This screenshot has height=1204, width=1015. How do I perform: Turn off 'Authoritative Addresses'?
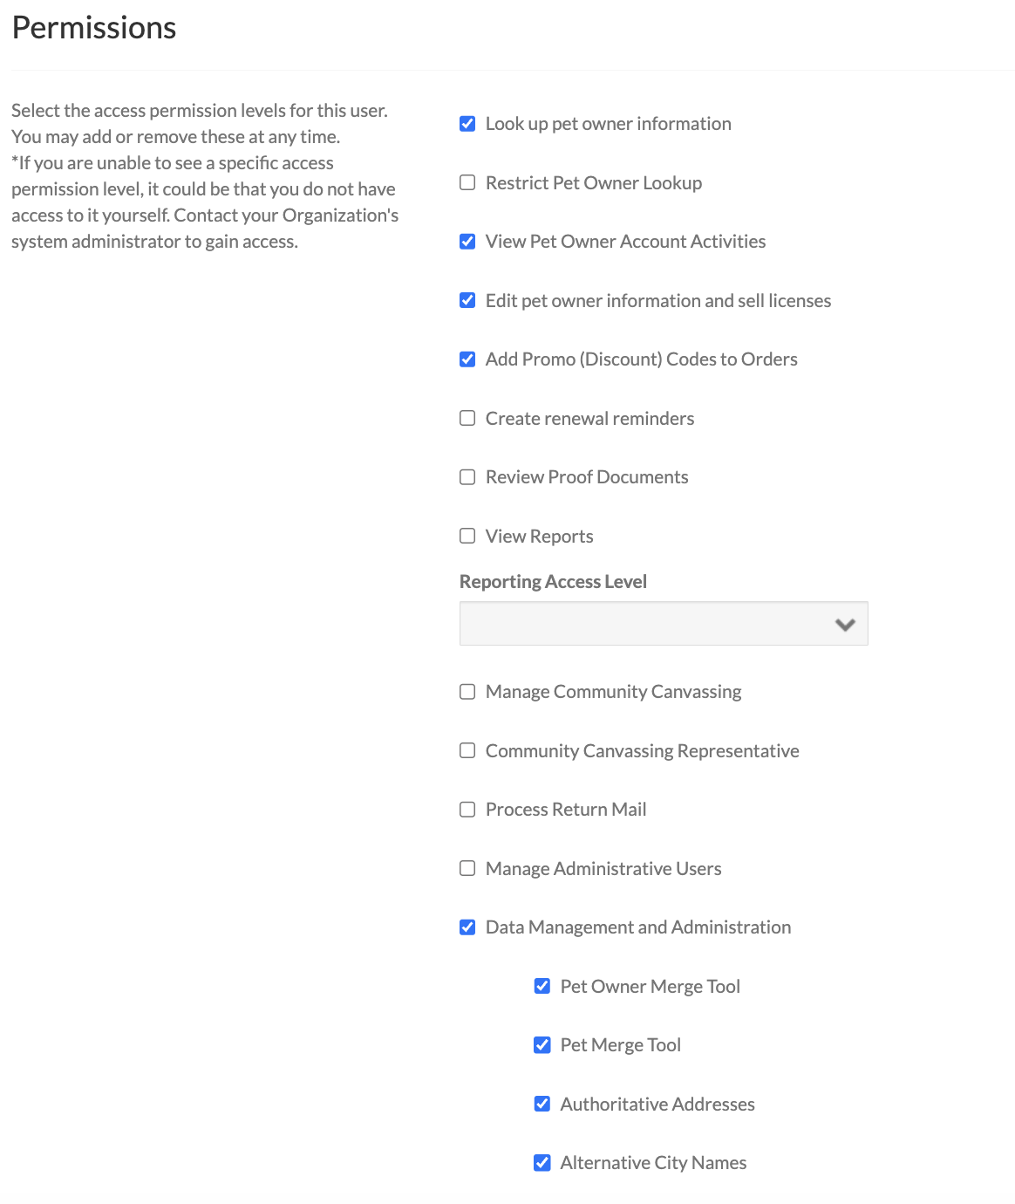click(542, 1104)
